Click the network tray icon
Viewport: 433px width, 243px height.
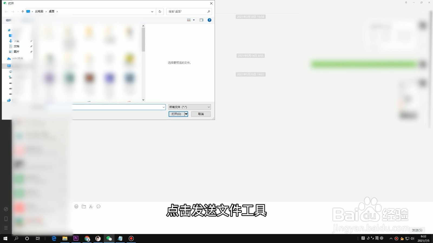(x=407, y=238)
